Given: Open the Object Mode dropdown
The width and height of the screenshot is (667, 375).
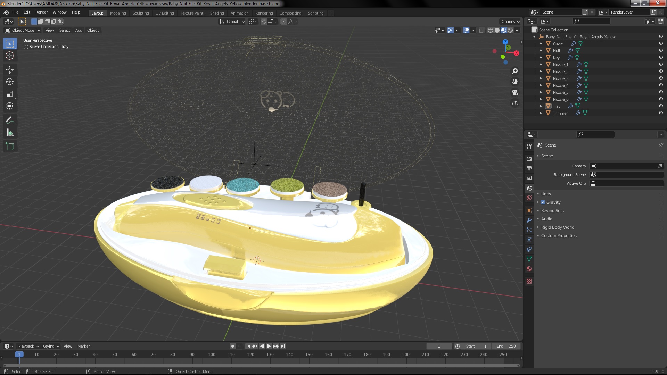Looking at the screenshot, I should (23, 30).
